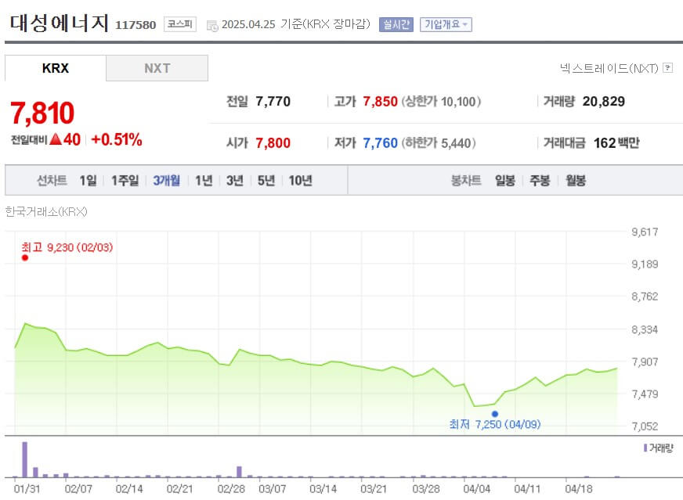Click the 거래량 value 20,829
The width and height of the screenshot is (683, 500).
[x=603, y=102]
